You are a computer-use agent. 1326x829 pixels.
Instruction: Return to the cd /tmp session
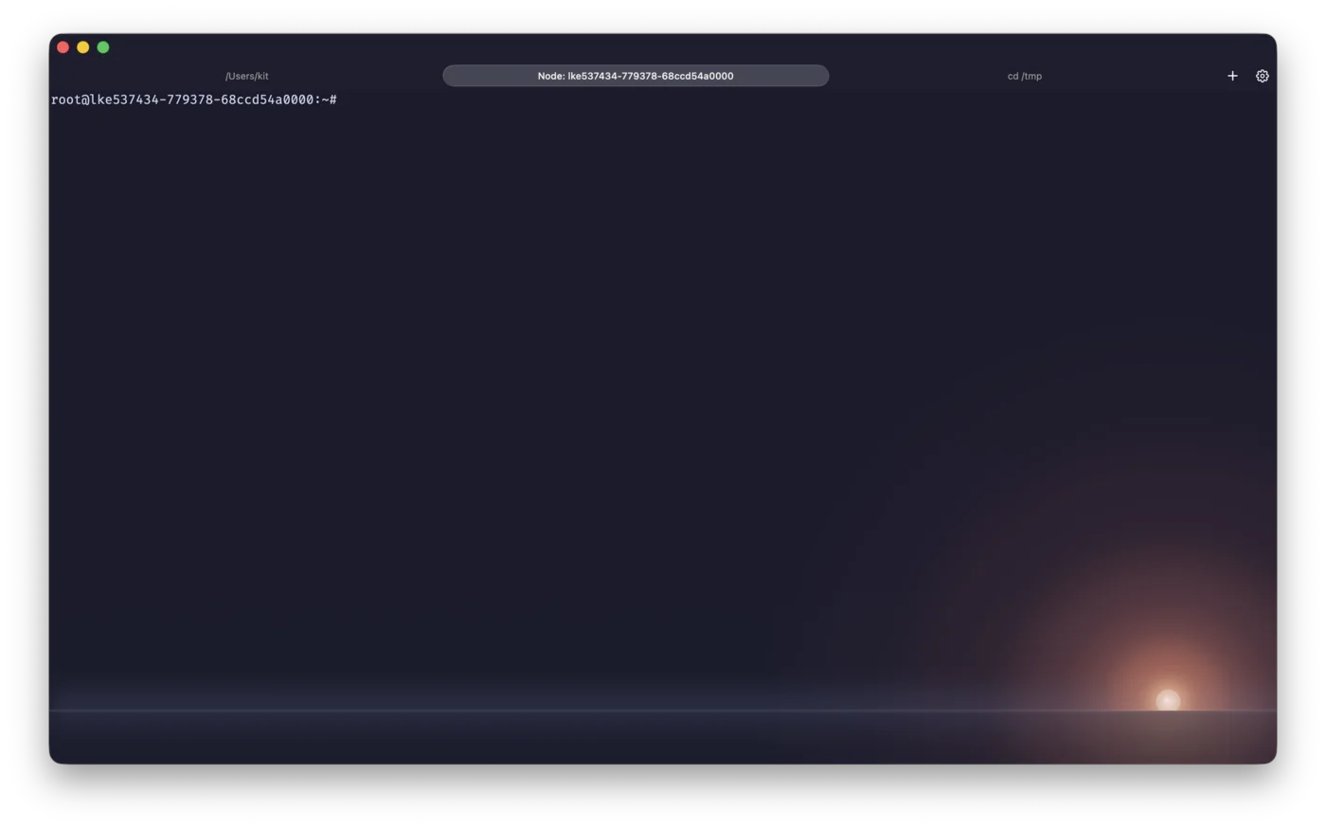(1024, 76)
